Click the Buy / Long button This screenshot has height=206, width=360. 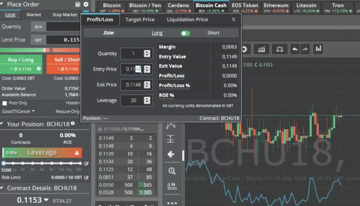tap(21, 64)
